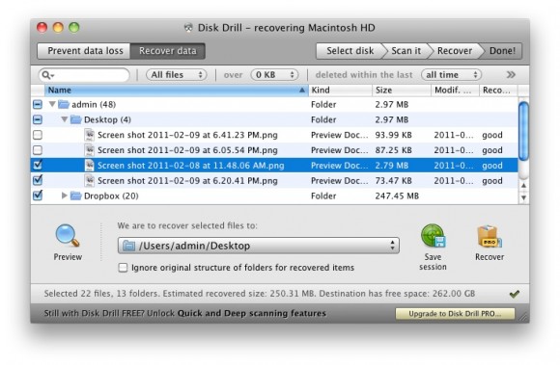The height and width of the screenshot is (365, 560).
Task: Click the scrollbar up arrow
Action: point(523,185)
